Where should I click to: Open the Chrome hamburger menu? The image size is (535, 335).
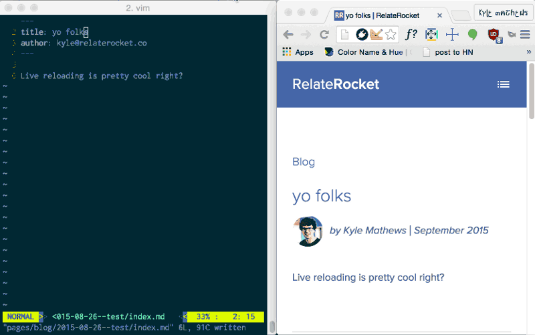525,35
